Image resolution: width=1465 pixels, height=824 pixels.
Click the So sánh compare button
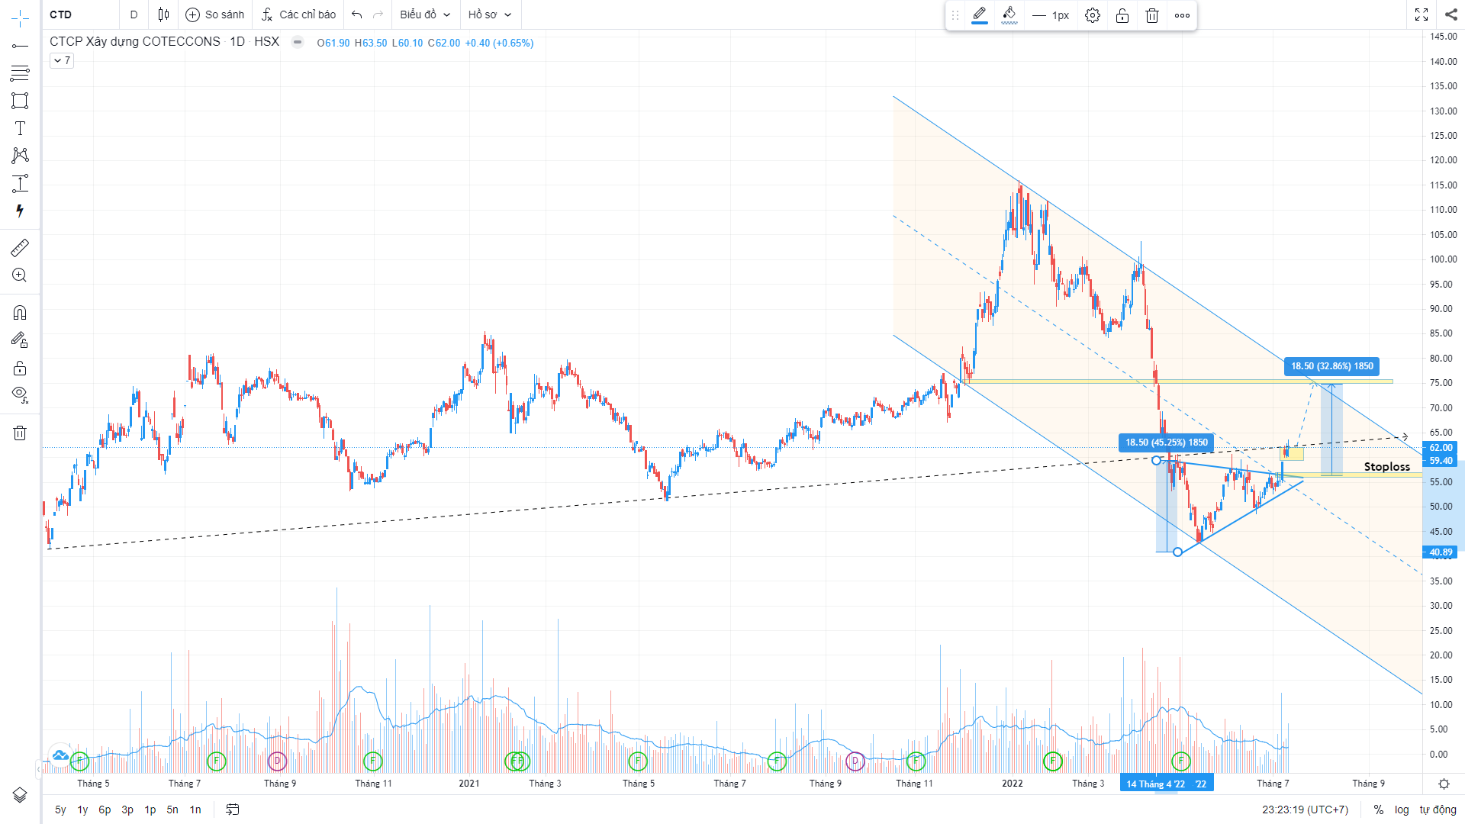click(x=215, y=14)
